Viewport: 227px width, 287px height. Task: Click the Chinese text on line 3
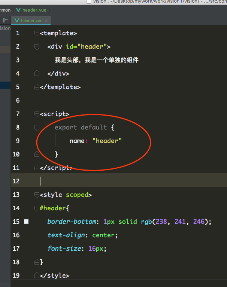click(x=97, y=60)
